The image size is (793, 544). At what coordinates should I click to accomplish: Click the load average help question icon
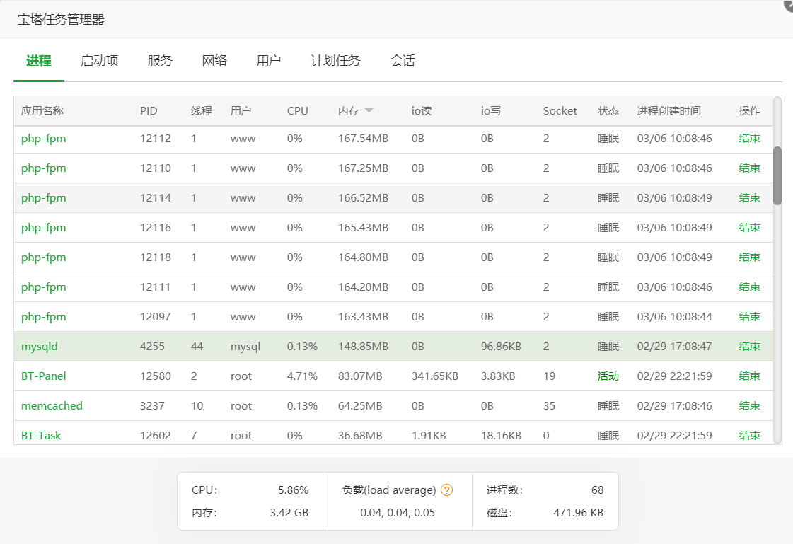click(446, 490)
